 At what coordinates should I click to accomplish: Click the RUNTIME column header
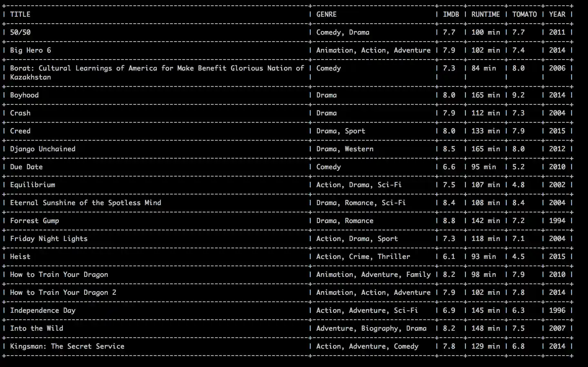point(486,14)
